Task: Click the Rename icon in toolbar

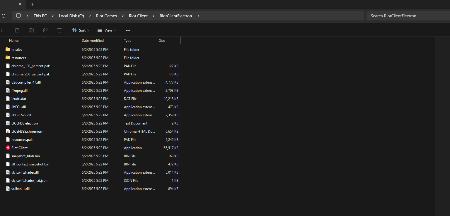Action: 31,30
